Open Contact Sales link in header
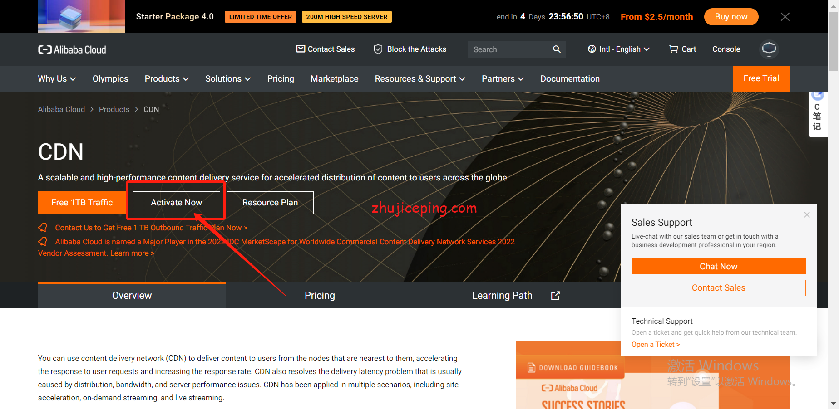Screen dimensions: 839x409 [x=326, y=49]
